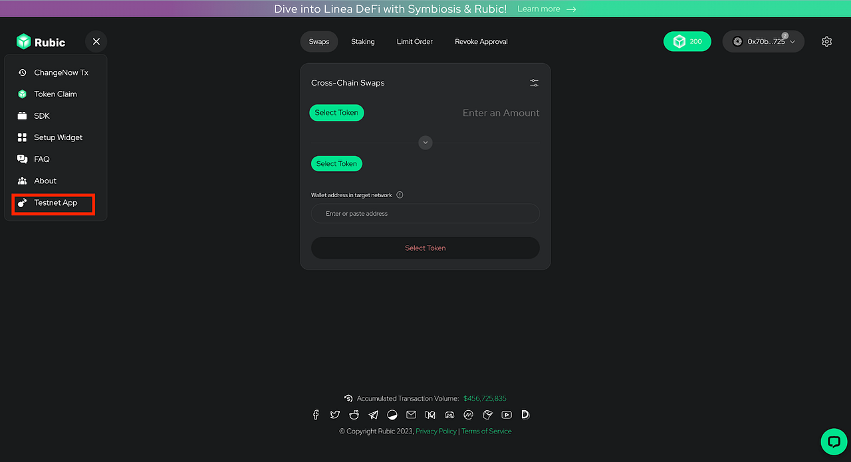
Task: Open the Limit Order tab
Action: point(415,42)
